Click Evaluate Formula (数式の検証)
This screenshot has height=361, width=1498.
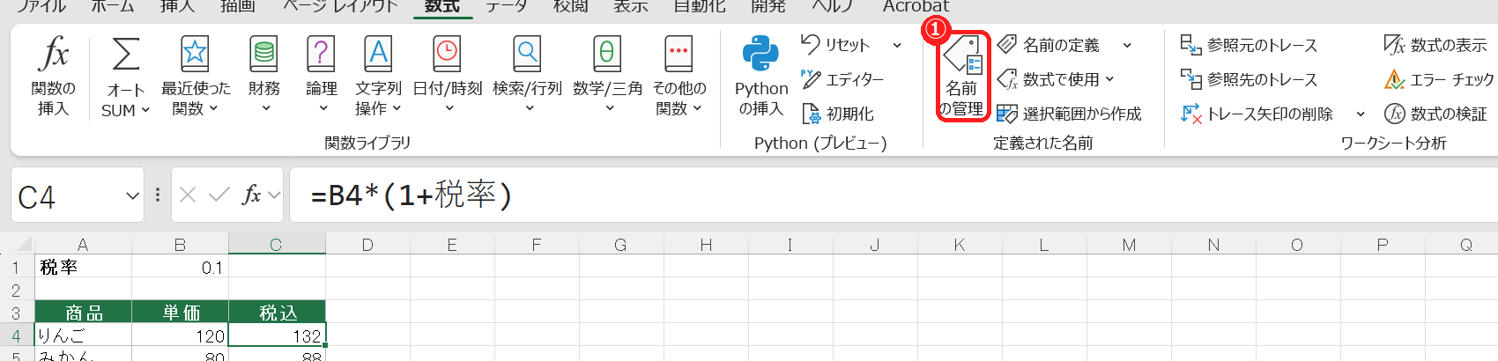click(x=1435, y=114)
